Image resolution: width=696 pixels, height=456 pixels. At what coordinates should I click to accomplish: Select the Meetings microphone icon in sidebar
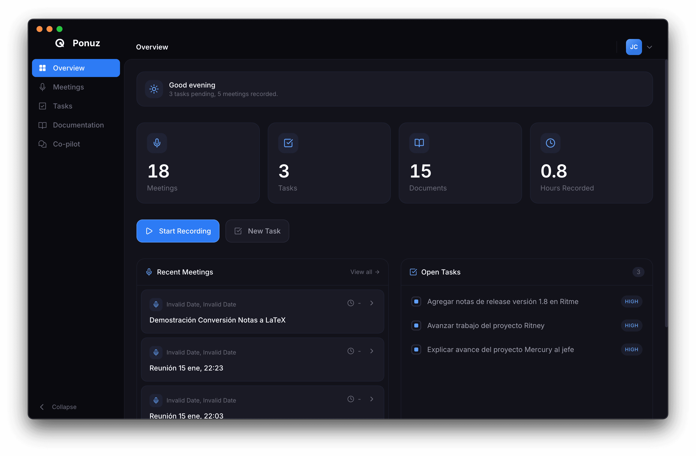(43, 87)
